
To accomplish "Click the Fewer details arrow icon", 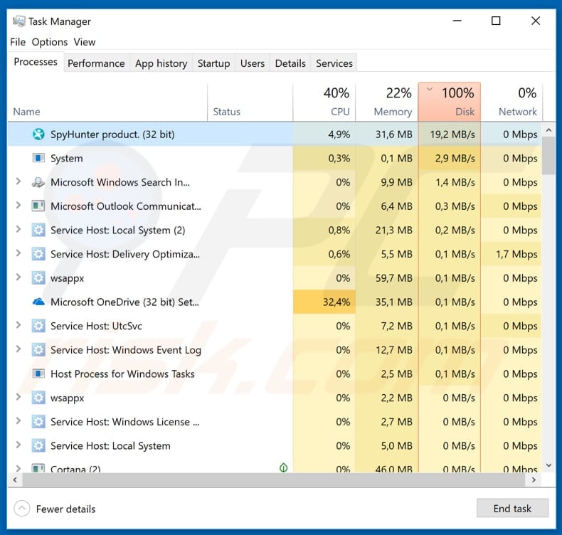I will [x=22, y=509].
